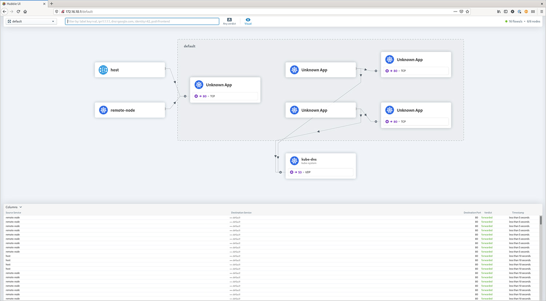
Task: Click into the flow filter input field
Action: pos(142,21)
